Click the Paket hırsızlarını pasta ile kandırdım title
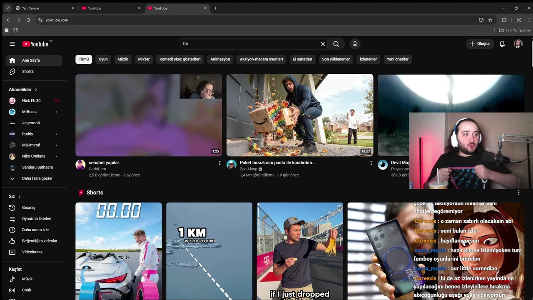The width and height of the screenshot is (533, 300). coord(278,163)
